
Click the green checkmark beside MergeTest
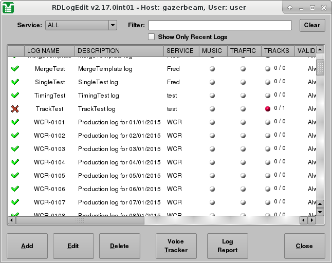pyautogui.click(x=15, y=69)
